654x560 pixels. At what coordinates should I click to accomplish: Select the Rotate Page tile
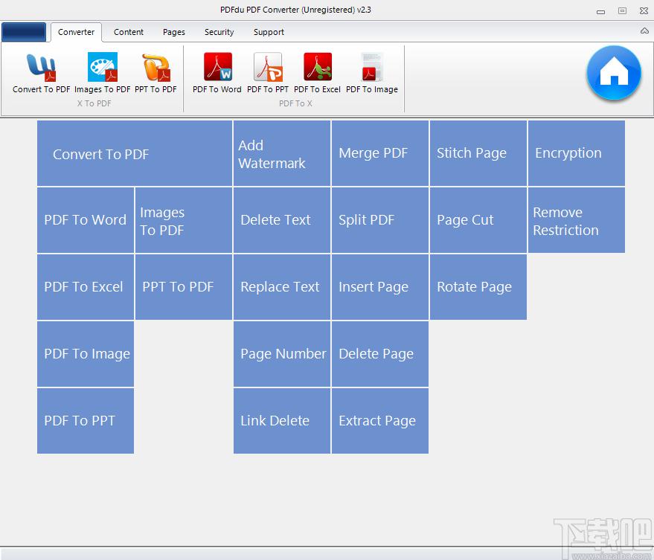point(478,288)
